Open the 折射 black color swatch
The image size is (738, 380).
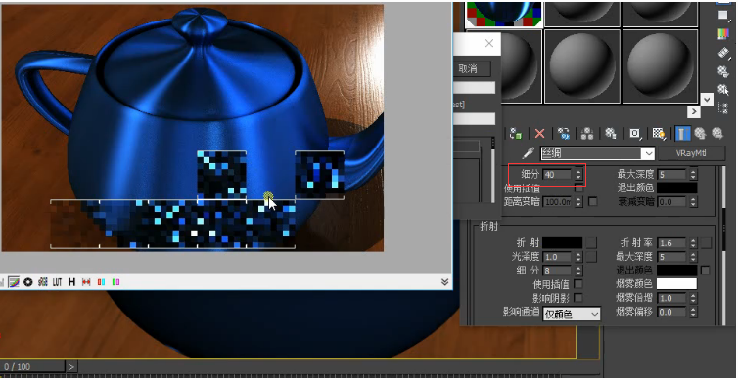click(x=563, y=243)
